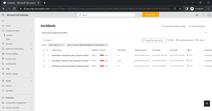Click the browser zoom magnifier icon
Screen dimensions: 212x111
coord(175,9)
